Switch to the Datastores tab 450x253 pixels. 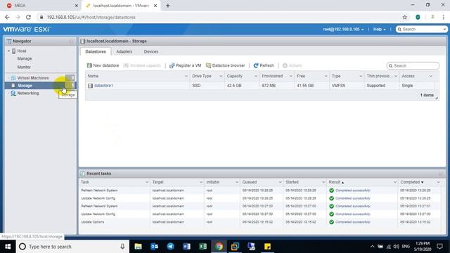(x=96, y=51)
